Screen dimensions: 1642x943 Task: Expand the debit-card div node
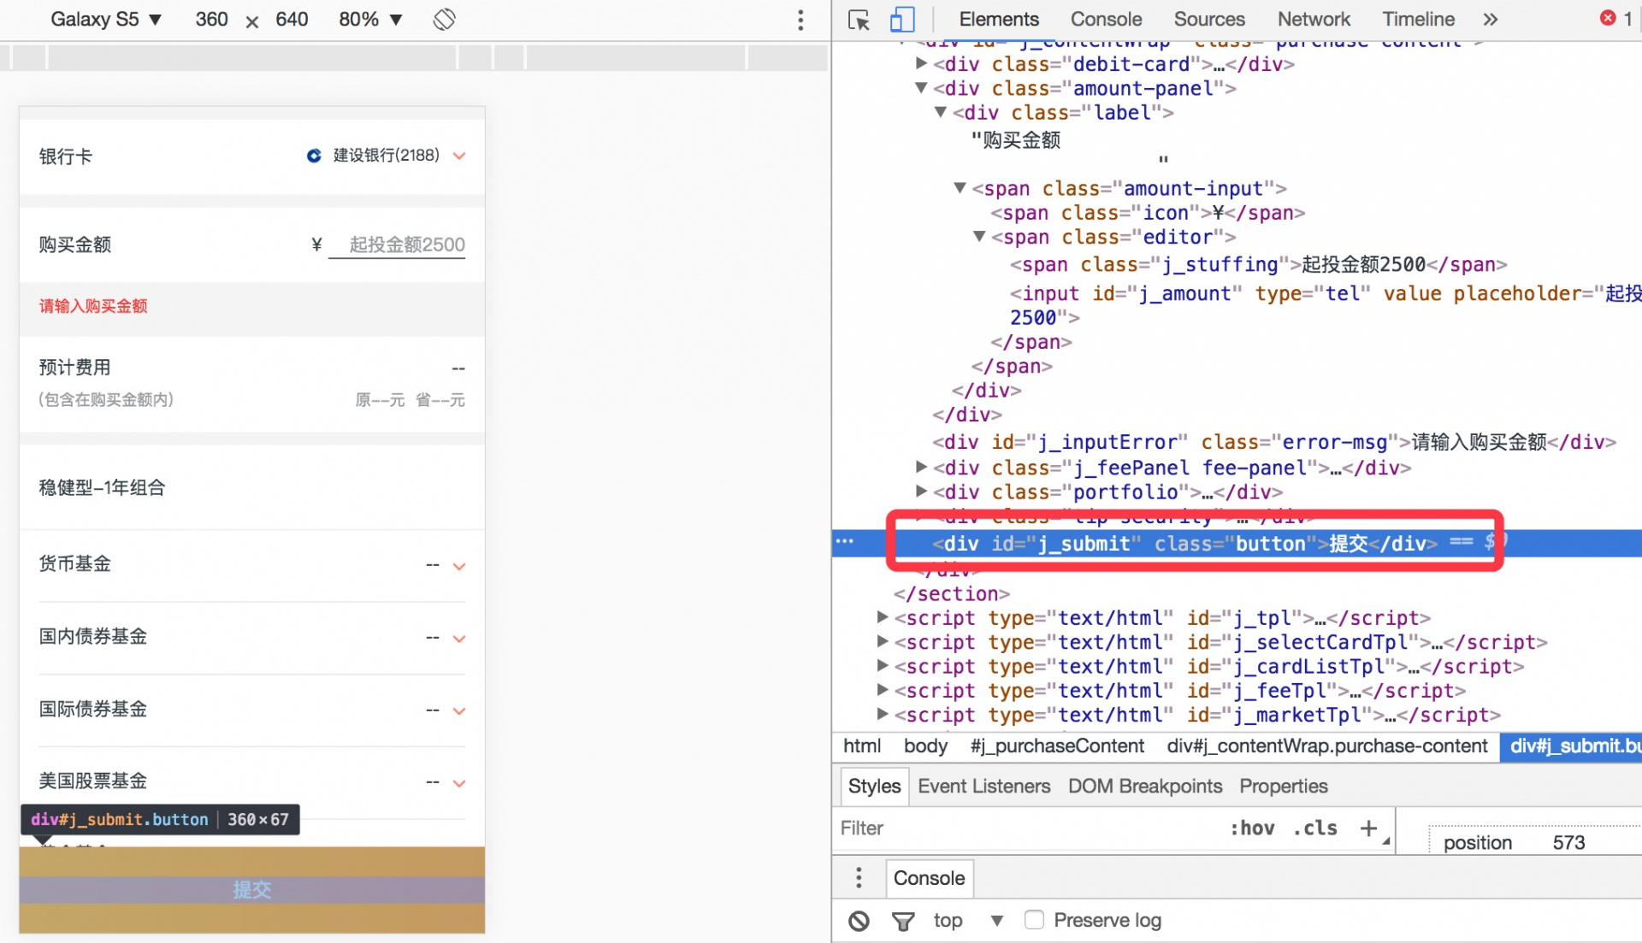[x=921, y=63]
